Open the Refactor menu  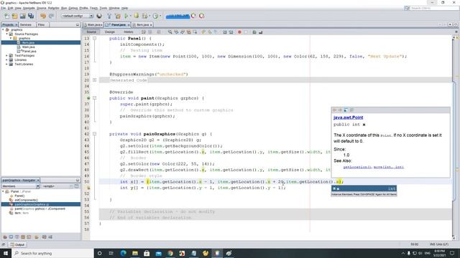click(54, 8)
